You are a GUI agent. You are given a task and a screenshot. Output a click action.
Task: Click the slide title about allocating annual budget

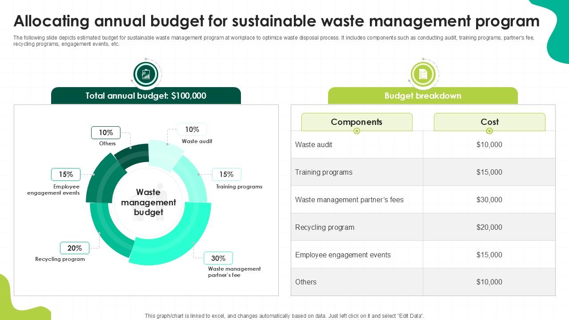coord(276,21)
